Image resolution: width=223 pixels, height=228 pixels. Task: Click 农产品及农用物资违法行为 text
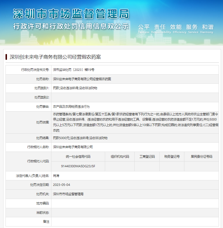(x=71, y=107)
